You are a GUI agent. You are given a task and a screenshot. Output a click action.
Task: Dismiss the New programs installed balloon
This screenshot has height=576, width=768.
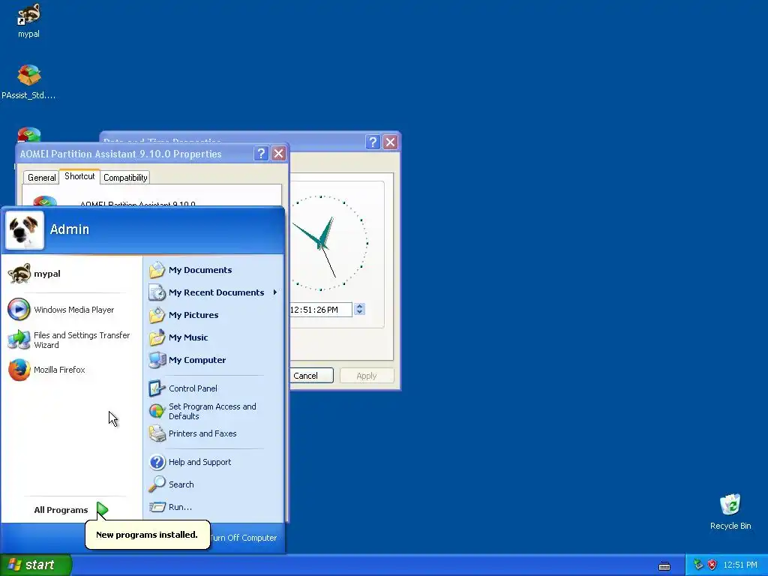148,535
